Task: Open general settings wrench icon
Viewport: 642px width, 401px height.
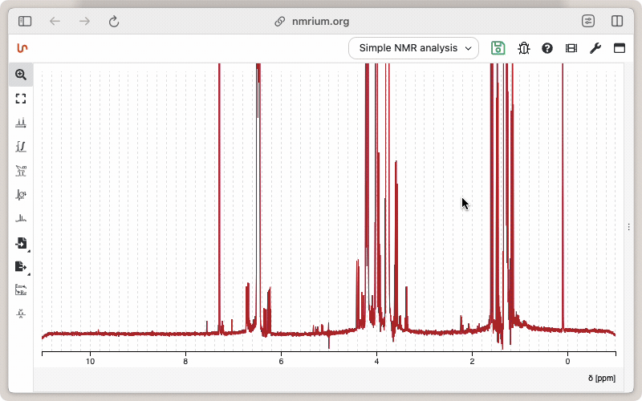Action: click(x=595, y=48)
